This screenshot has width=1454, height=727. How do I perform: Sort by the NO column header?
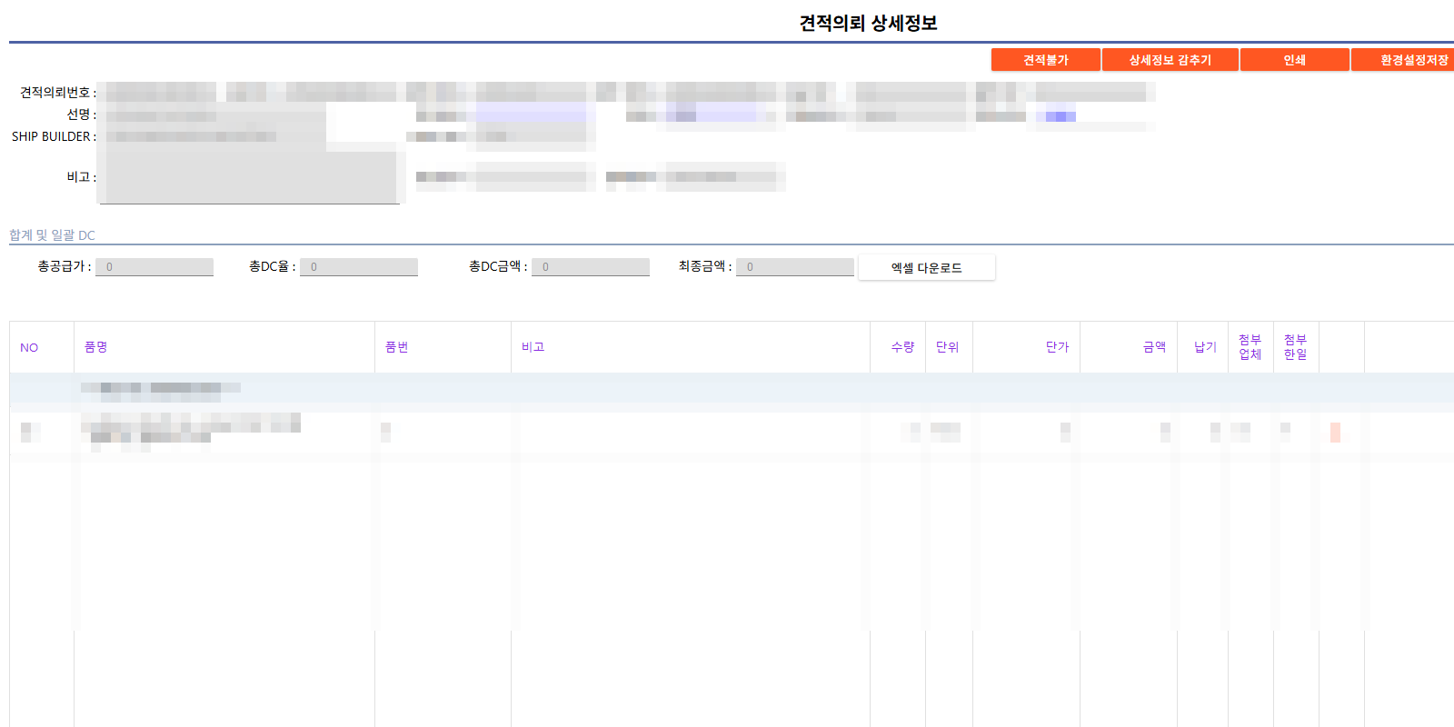pyautogui.click(x=29, y=347)
